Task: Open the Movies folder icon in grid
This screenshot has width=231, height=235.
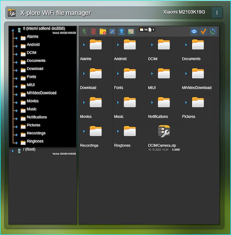Action: tap(96, 102)
